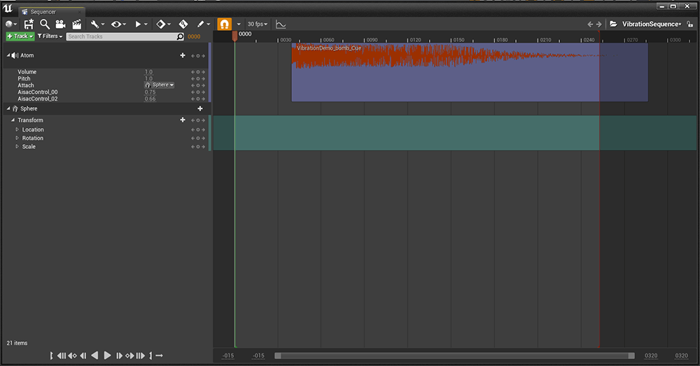Go to previous key on Pitch row
The image size is (700, 366).
click(x=193, y=78)
